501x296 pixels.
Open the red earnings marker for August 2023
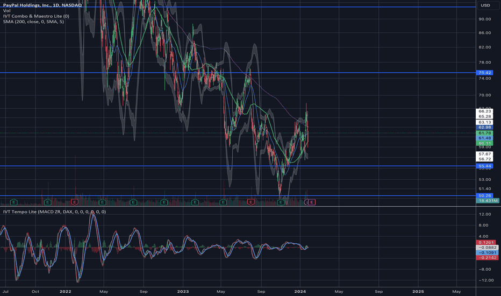(251, 202)
